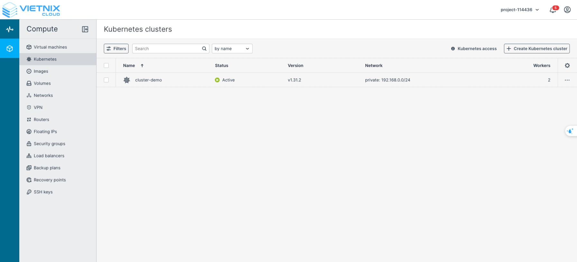
Task: Go to Virtual machines in sidebar
Action: point(50,47)
